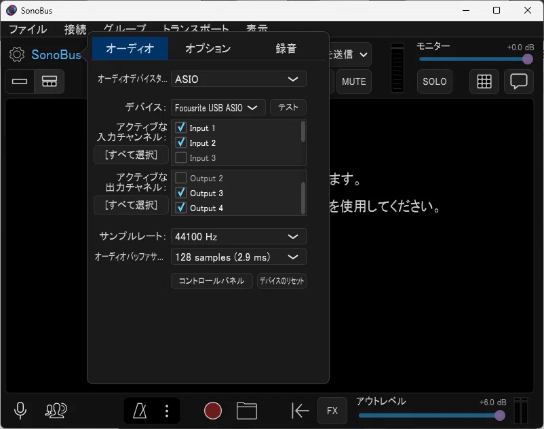Screen dimensions: 544x429
Task: Mute the microphone input
Action: [x=20, y=410]
